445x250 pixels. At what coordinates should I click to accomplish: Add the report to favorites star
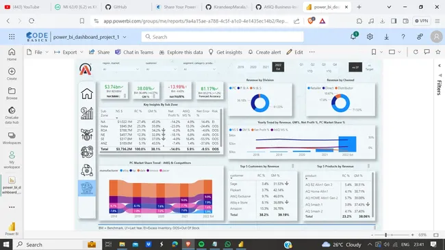[438, 52]
